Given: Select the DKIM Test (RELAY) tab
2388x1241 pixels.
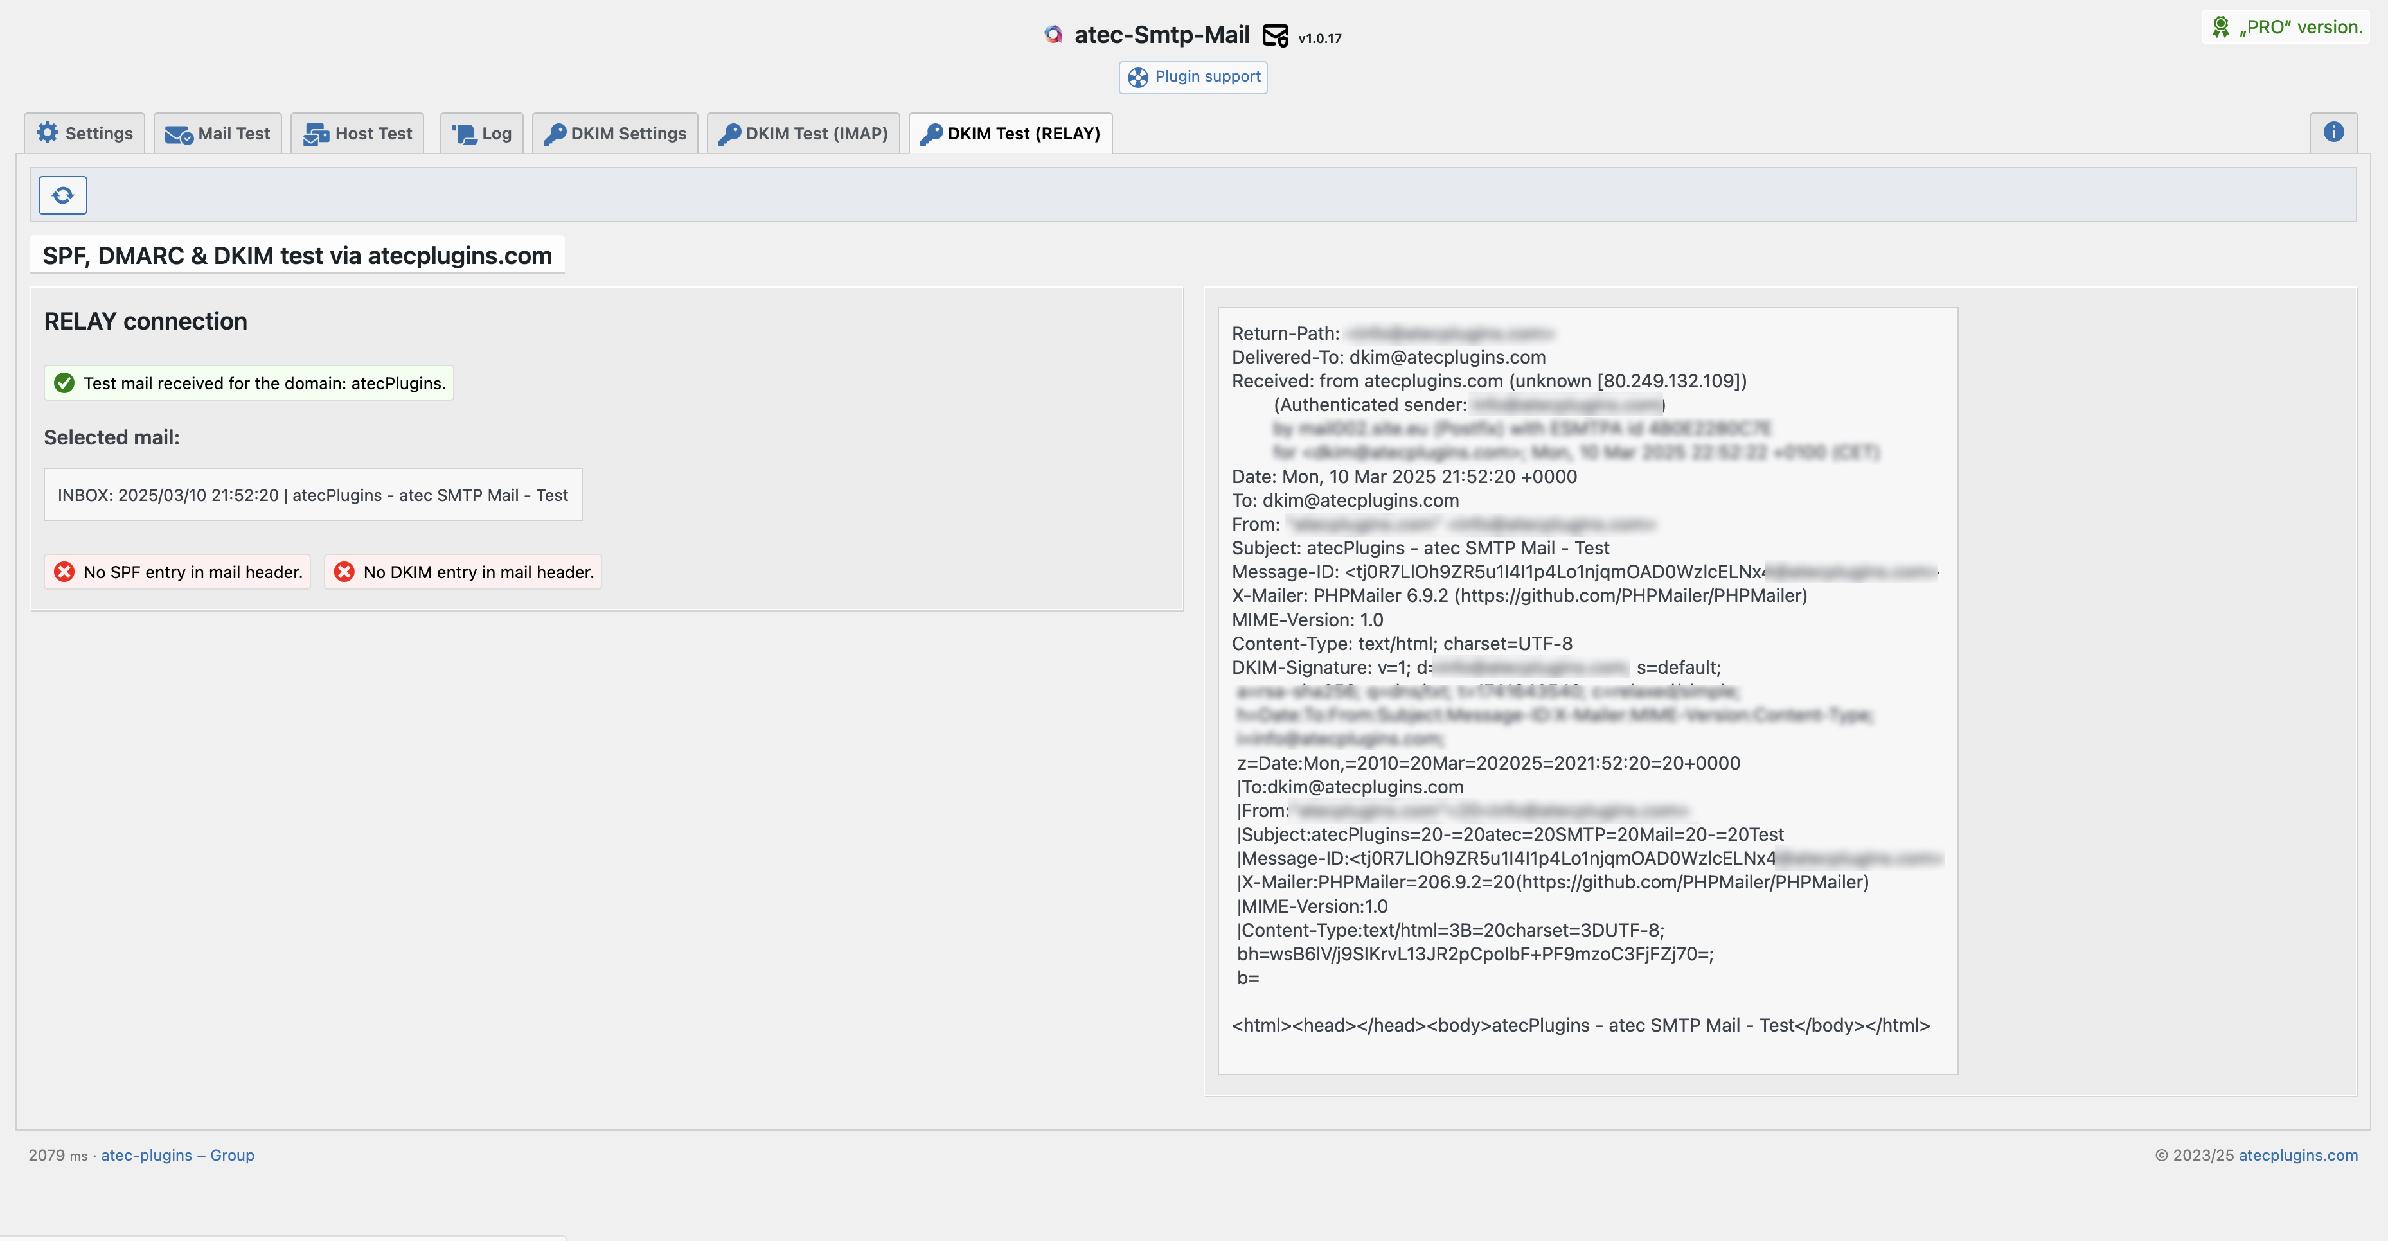Looking at the screenshot, I should coord(1010,134).
